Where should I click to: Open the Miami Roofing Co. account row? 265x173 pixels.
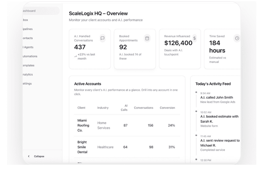[x=83, y=125]
